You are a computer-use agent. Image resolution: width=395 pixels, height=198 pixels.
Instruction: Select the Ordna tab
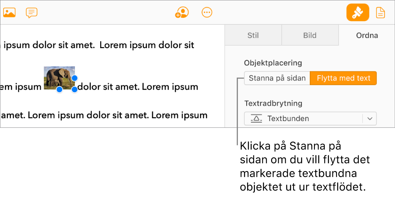367,35
